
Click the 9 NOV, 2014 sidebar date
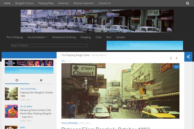click(26, 121)
